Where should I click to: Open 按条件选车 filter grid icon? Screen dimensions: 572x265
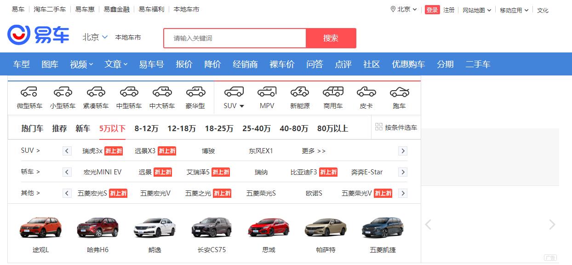click(379, 127)
